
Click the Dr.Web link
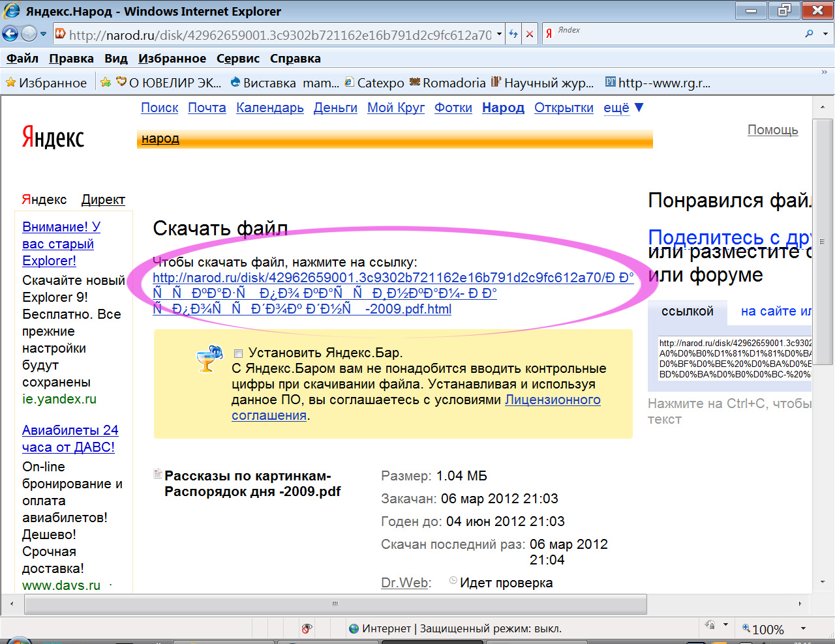[404, 583]
